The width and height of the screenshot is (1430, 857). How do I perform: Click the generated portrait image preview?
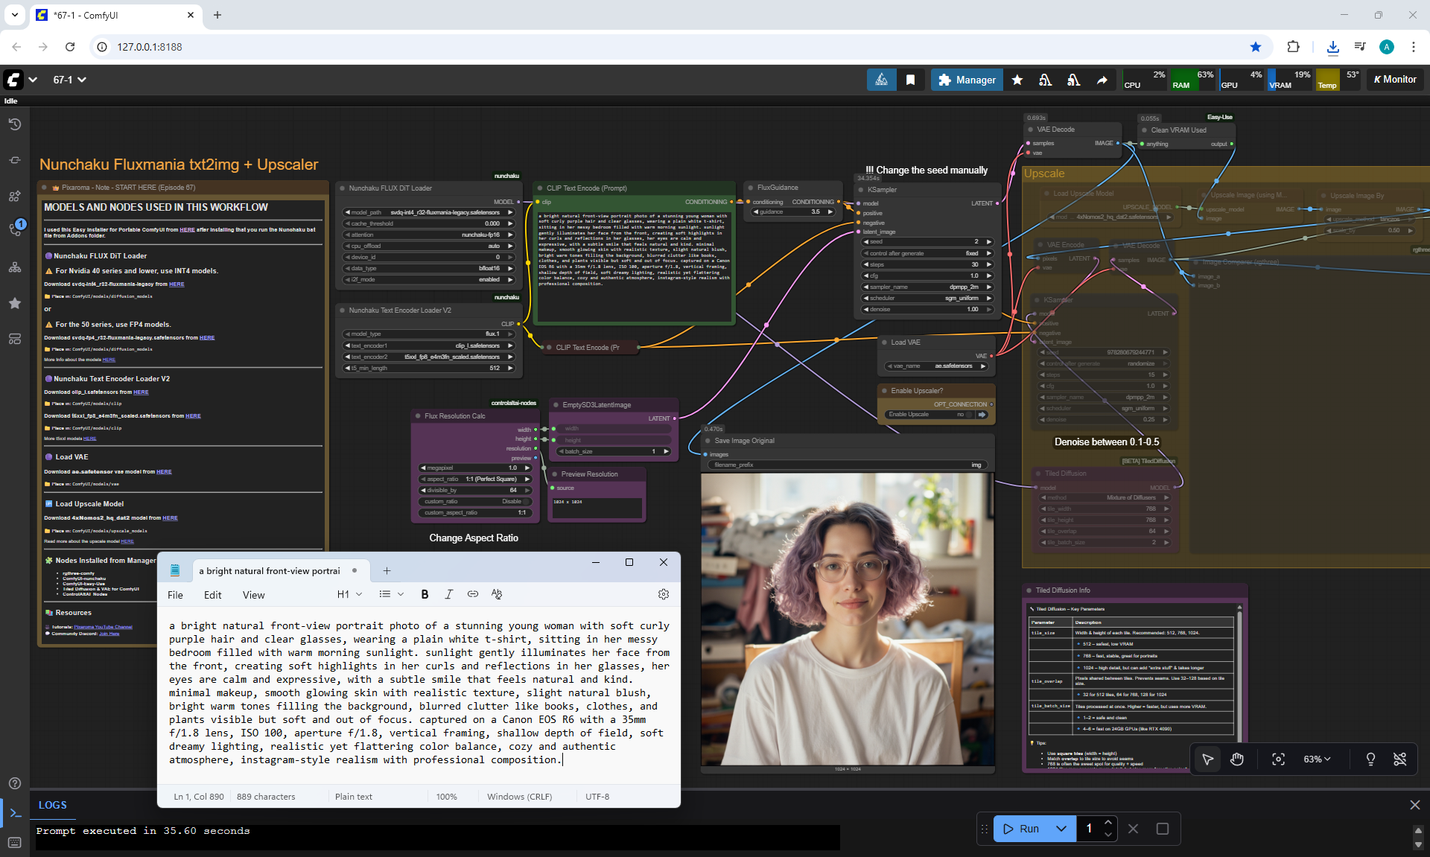847,619
